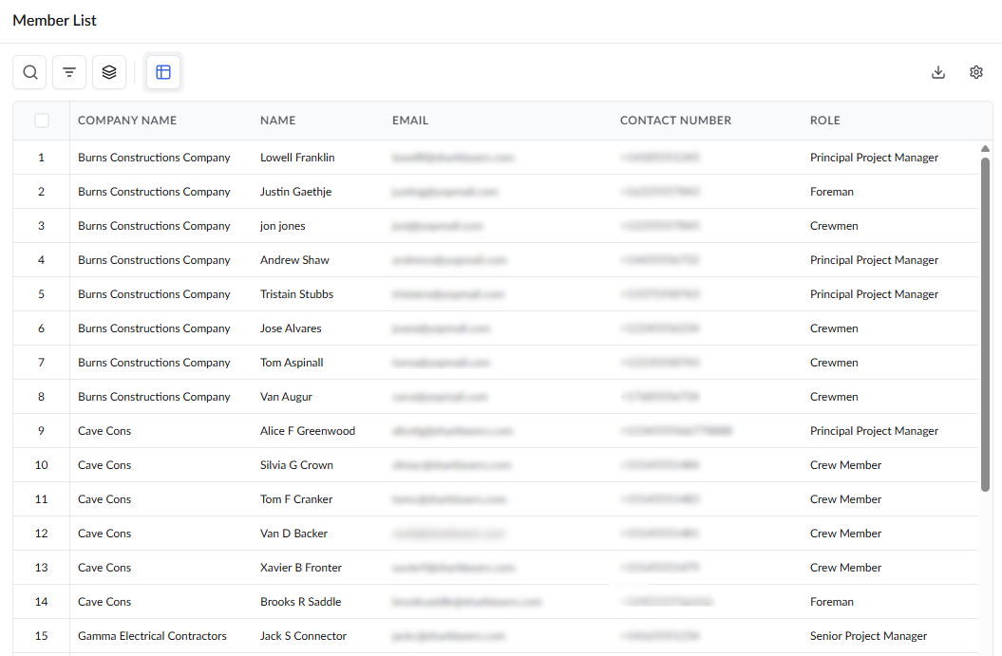Select the Xavier B Fronter name cell
Screen dimensions: 1002x656
[301, 568]
